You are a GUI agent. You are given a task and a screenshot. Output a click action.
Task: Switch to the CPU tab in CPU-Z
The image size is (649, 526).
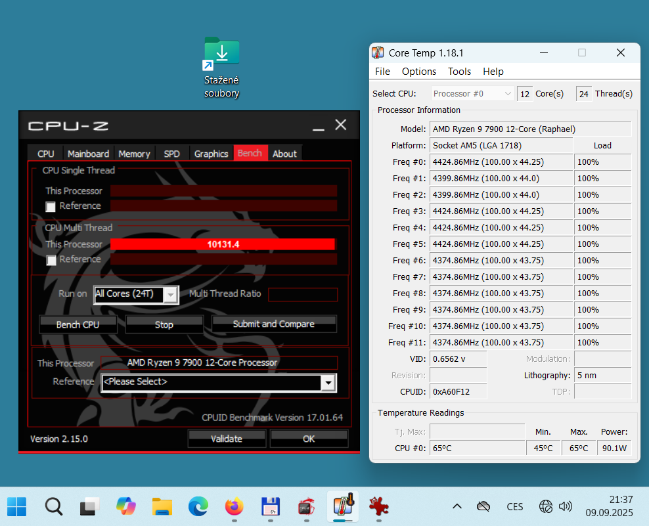[45, 154]
